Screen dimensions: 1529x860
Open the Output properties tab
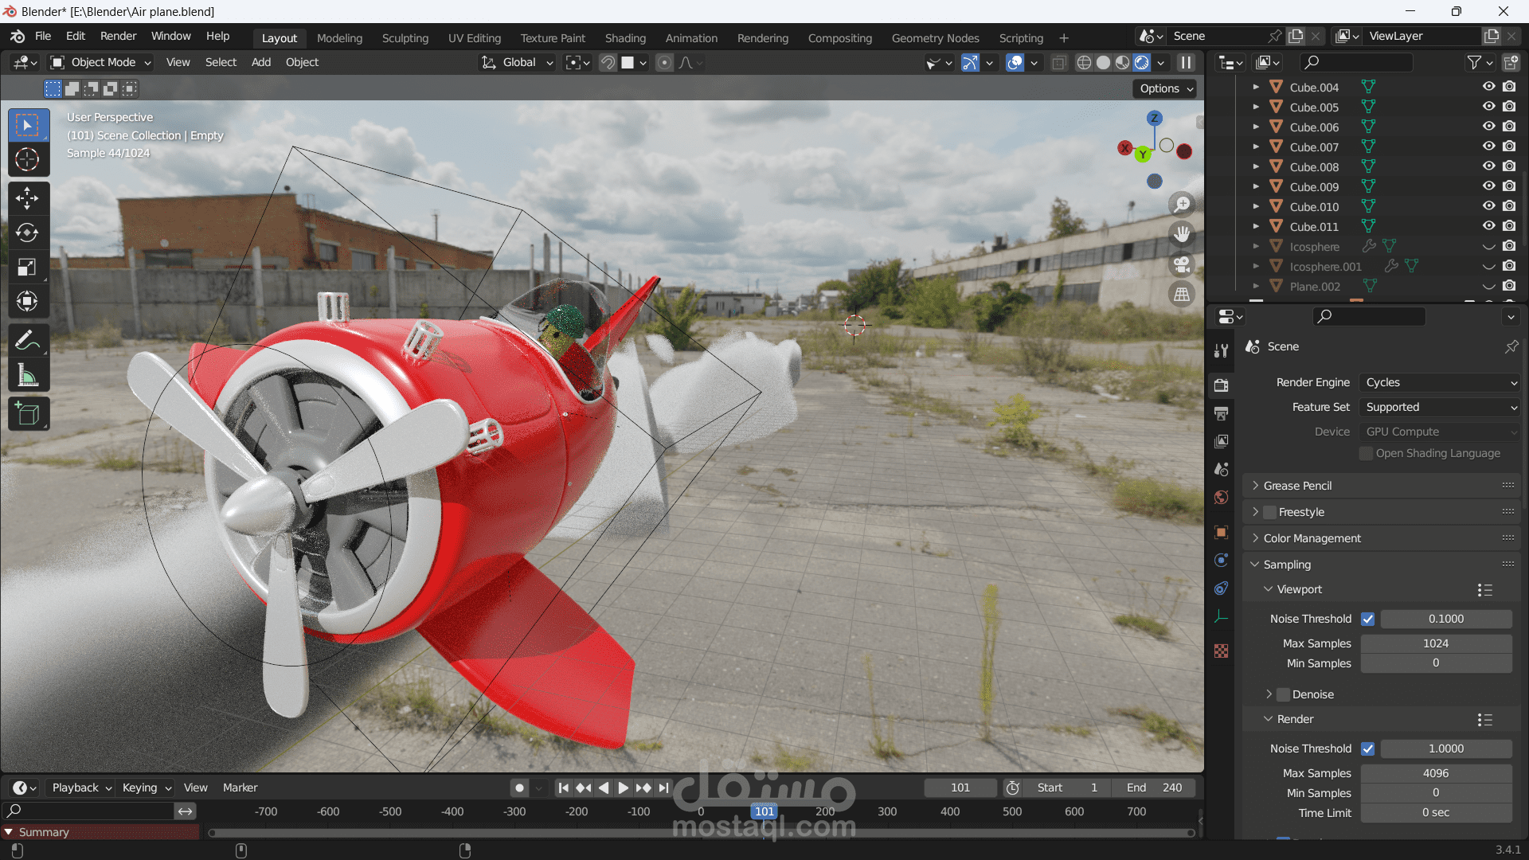[x=1221, y=413]
